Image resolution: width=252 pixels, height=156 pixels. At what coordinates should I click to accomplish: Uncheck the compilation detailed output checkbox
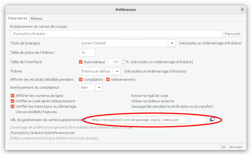[x=81, y=80]
